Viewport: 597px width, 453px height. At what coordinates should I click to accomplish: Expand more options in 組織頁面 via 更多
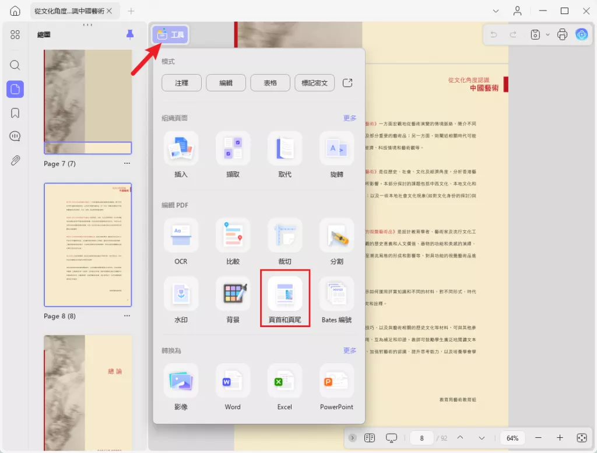point(349,118)
